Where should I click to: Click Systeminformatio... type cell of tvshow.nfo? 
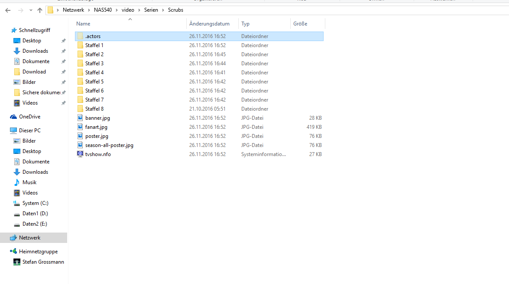(263, 154)
